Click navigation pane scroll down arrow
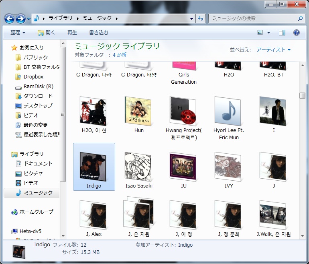 (63, 236)
